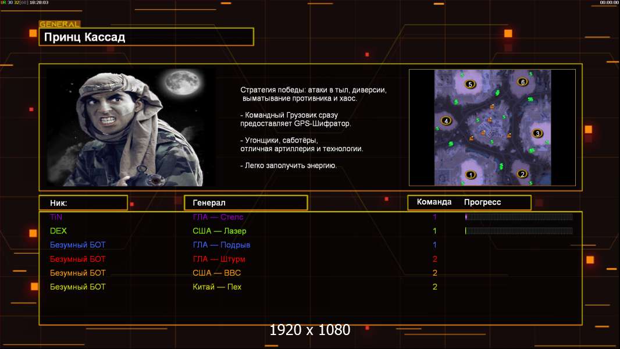Click team number 2 in Китай — Пех row
620x349 pixels.
click(x=434, y=287)
